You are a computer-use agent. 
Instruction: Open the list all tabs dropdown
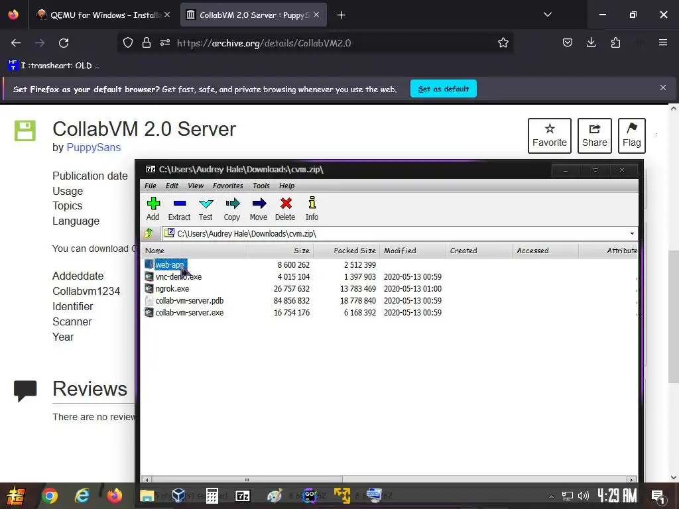coord(548,15)
